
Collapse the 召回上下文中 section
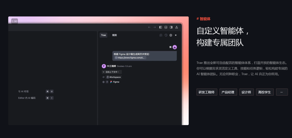click(x=112, y=72)
